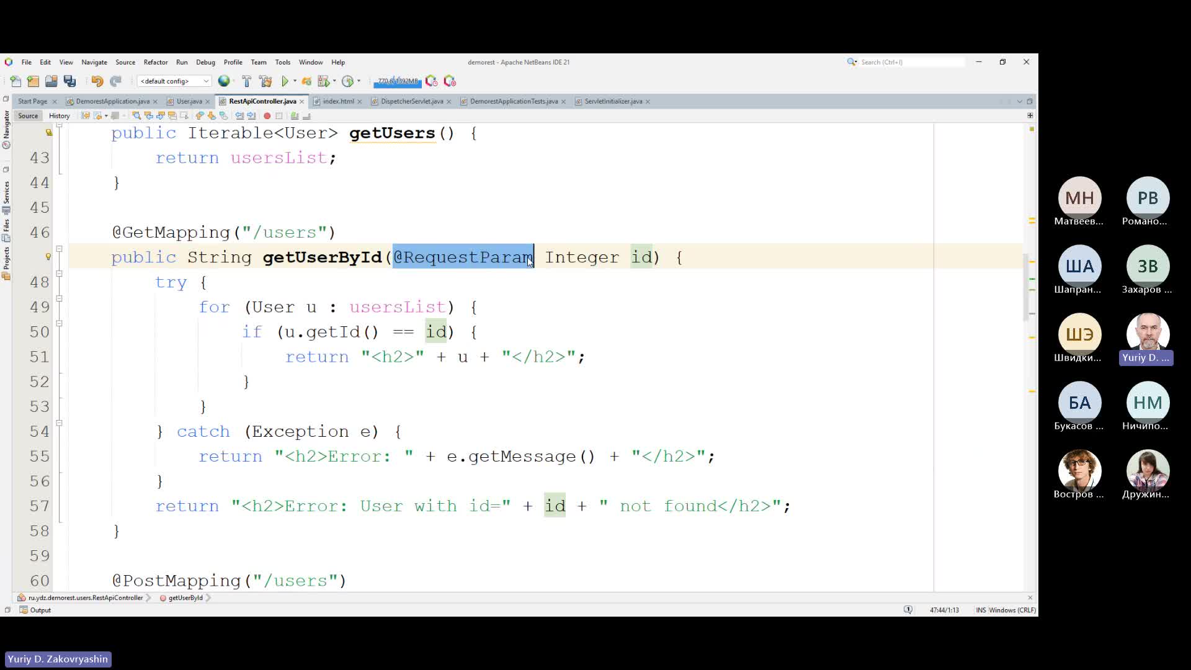Open dropdown arrow next to Debug Project

tap(334, 81)
